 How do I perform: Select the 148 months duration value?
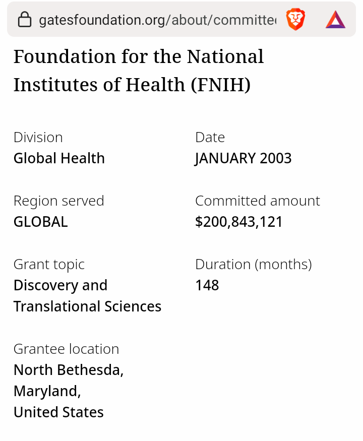207,285
